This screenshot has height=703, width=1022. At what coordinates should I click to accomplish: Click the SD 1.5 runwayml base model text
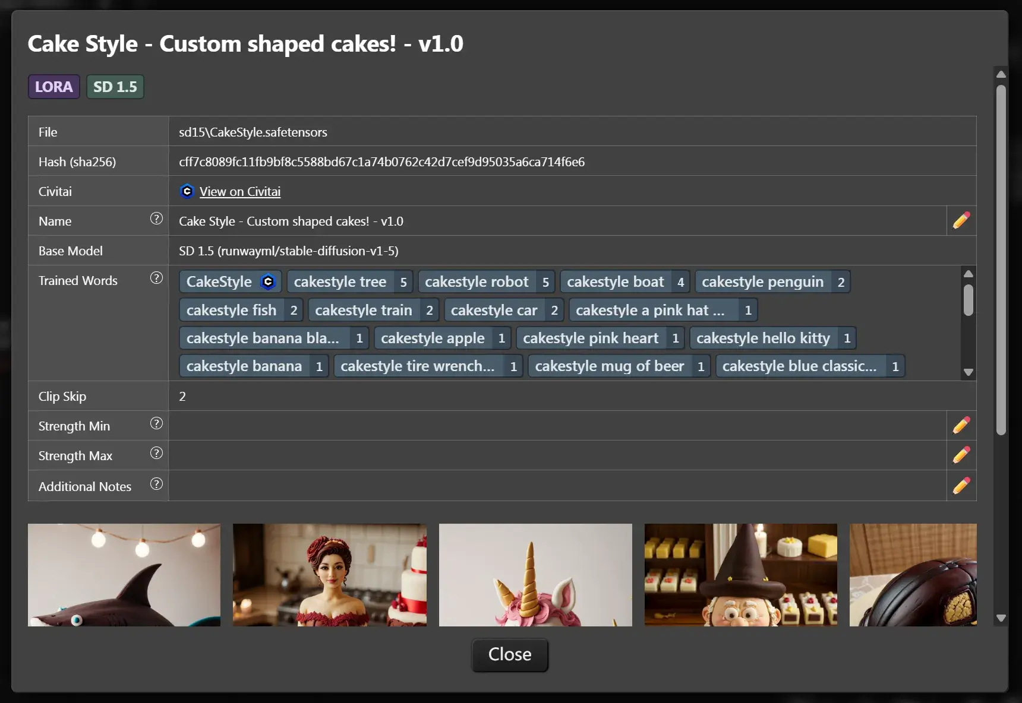coord(289,251)
